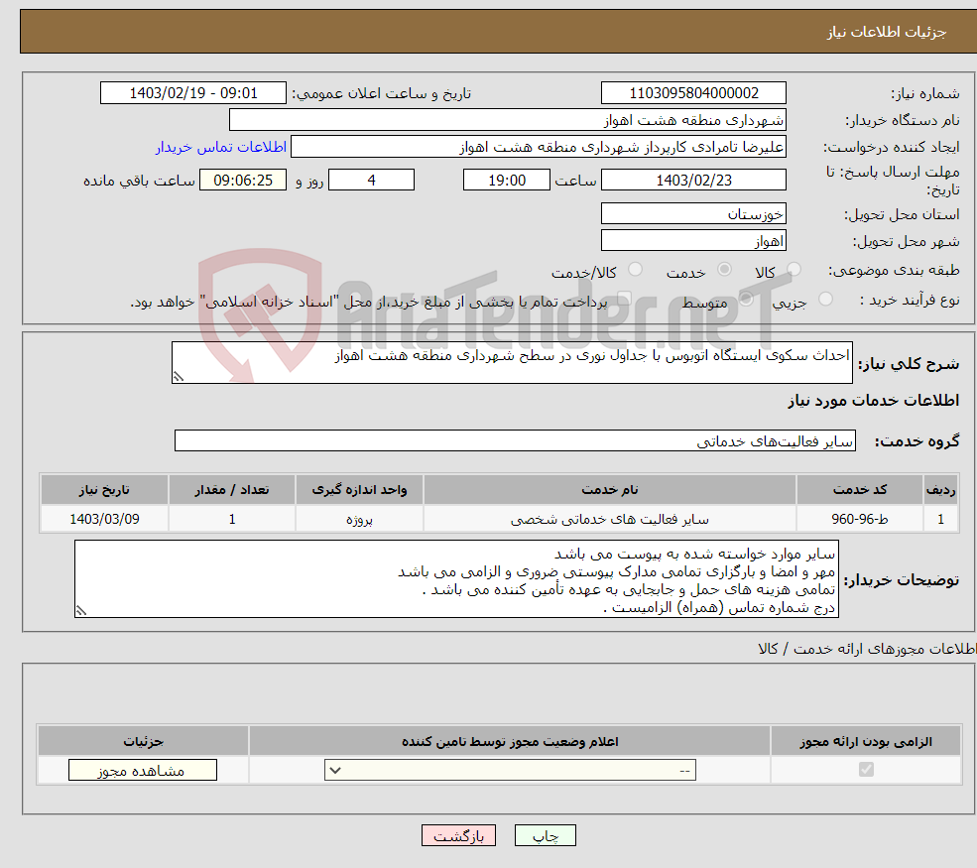Click the نام خدمت column header
This screenshot has height=868, width=977.
[x=610, y=490]
